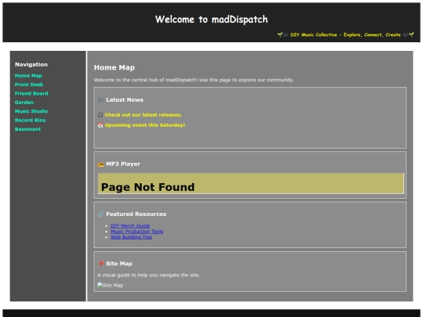
Task: Click the 'Navigation' sidebar heading
Action: click(x=31, y=64)
